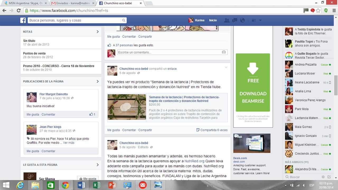Expand the NOTAS section chevron
This screenshot has height=190, width=338.
click(97, 32)
